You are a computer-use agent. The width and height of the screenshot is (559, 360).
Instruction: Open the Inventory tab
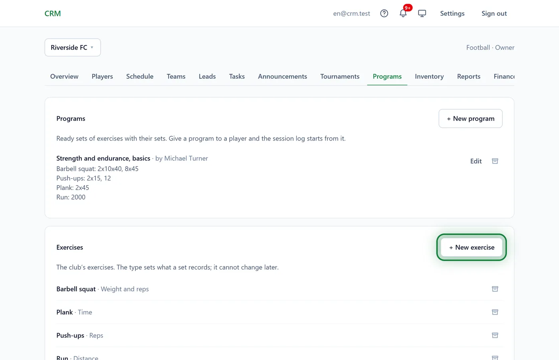429,76
